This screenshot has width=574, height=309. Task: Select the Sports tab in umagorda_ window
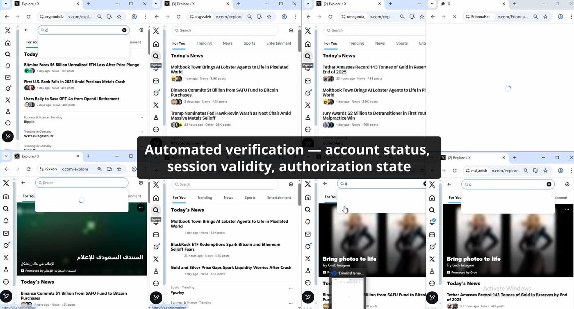coord(401,43)
